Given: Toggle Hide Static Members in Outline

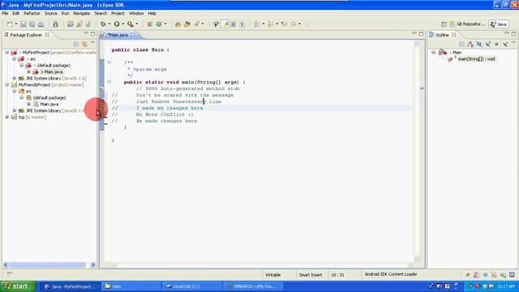Looking at the screenshot, I should coord(487,45).
